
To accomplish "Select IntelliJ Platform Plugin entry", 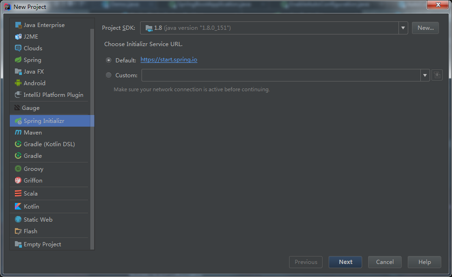I will tap(50, 95).
